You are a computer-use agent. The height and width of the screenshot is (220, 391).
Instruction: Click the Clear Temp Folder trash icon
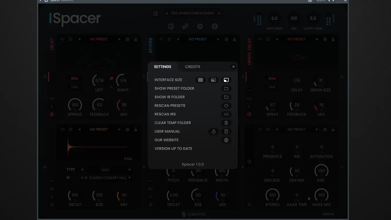pos(226,123)
